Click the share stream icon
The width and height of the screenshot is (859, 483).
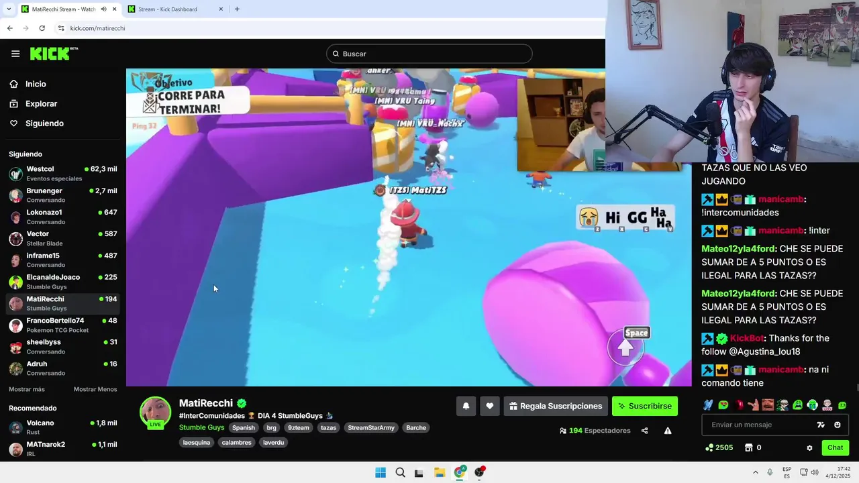[645, 431]
